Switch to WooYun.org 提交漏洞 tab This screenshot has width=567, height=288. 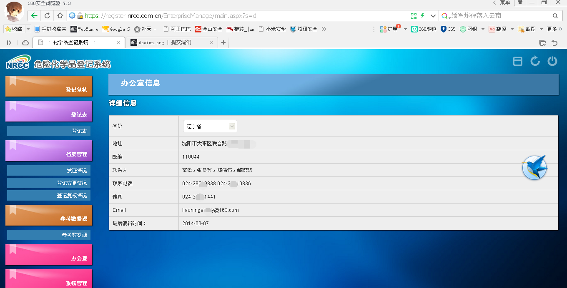pos(171,42)
